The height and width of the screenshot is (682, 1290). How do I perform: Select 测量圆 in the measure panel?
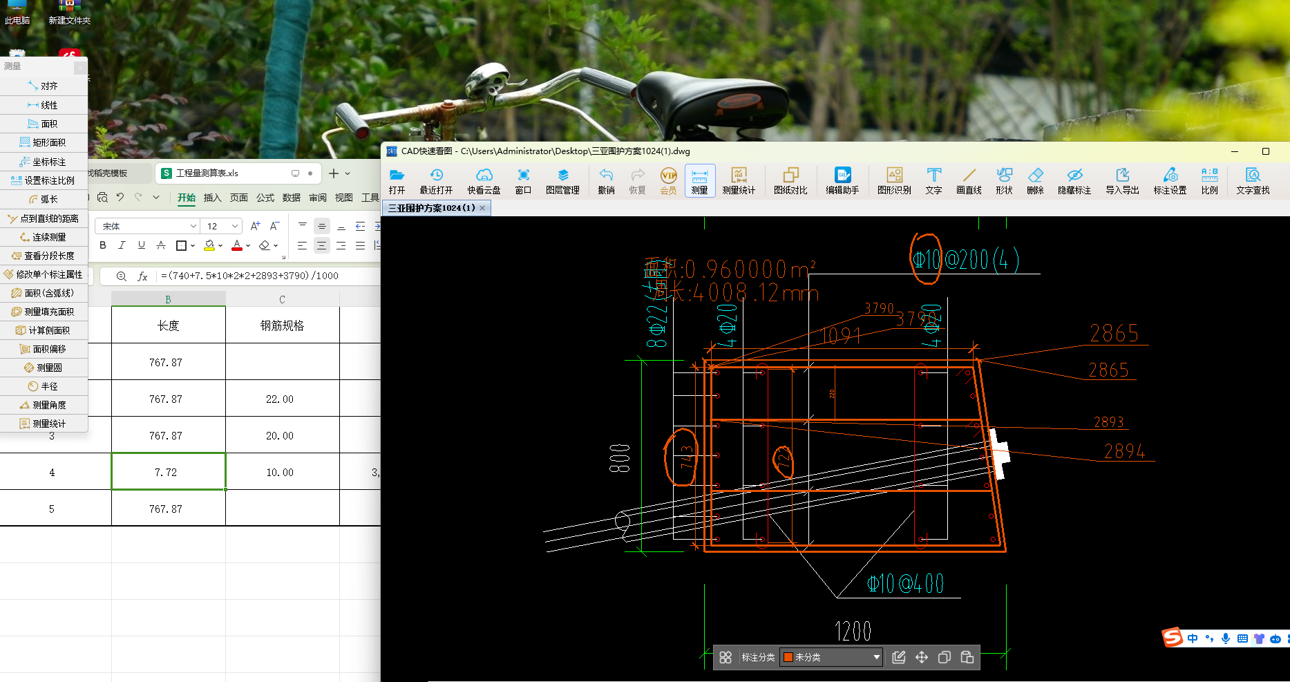44,368
